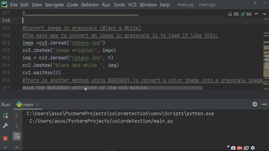
Task: Open the Code menu
Action: coord(72,5)
